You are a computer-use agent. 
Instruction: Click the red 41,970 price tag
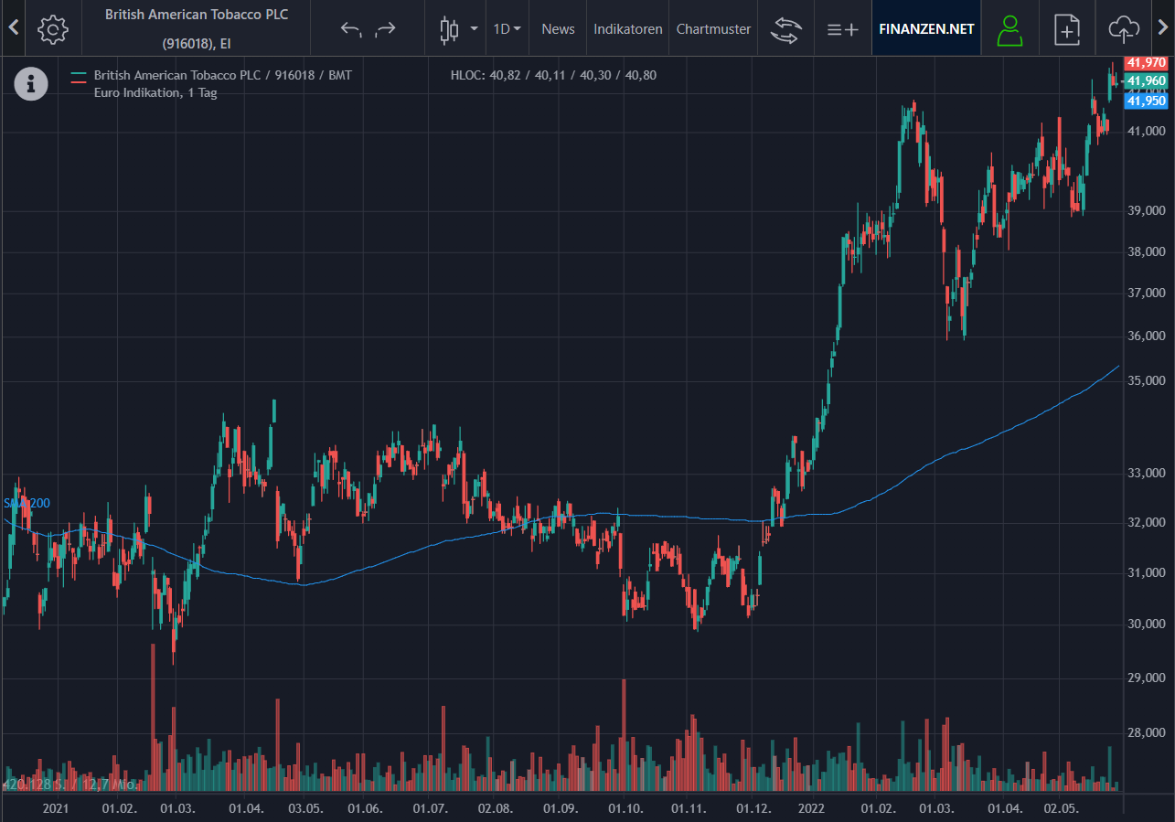click(x=1146, y=63)
